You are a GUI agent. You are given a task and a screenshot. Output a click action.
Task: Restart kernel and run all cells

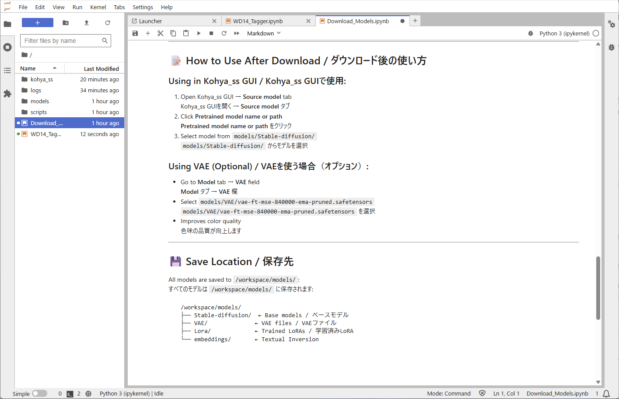pyautogui.click(x=237, y=33)
